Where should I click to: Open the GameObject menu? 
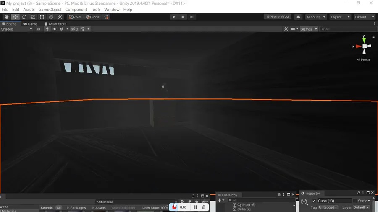pyautogui.click(x=50, y=10)
